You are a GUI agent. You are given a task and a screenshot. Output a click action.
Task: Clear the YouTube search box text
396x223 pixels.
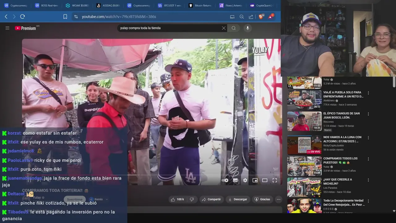224,28
